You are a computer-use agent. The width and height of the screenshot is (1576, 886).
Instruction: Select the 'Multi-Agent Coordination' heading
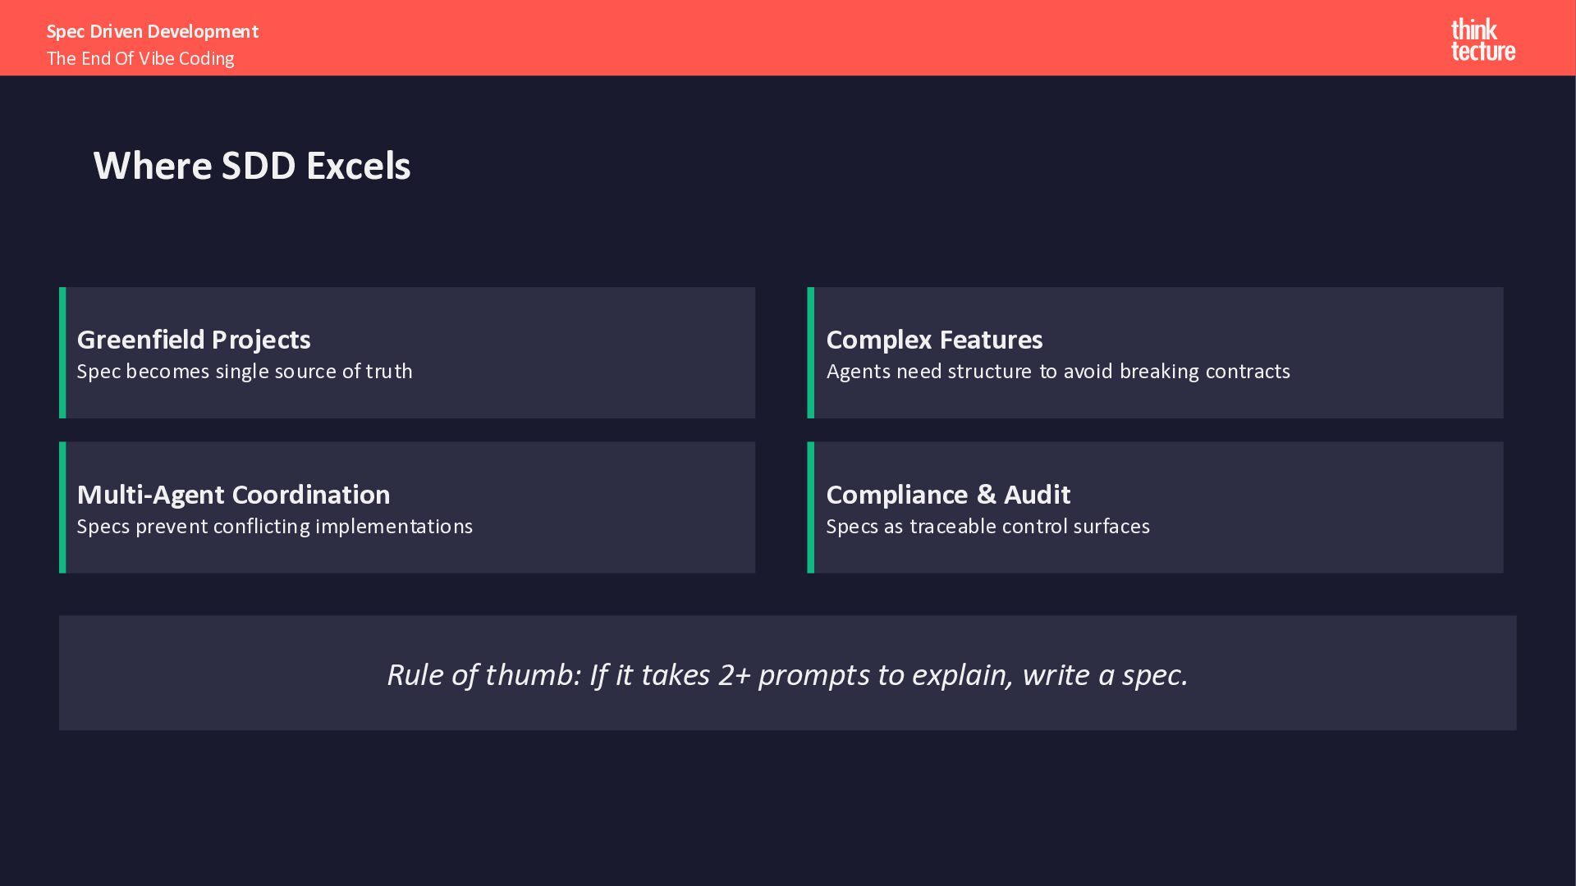(233, 495)
